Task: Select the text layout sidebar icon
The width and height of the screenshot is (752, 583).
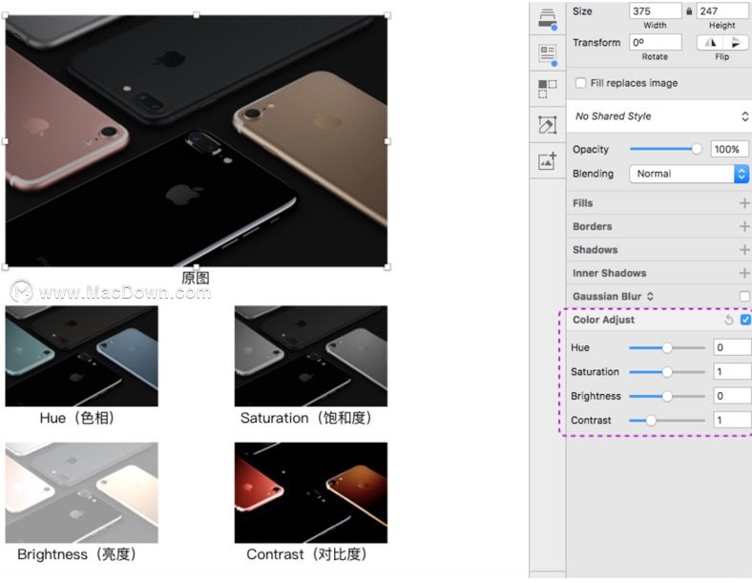Action: point(547,53)
